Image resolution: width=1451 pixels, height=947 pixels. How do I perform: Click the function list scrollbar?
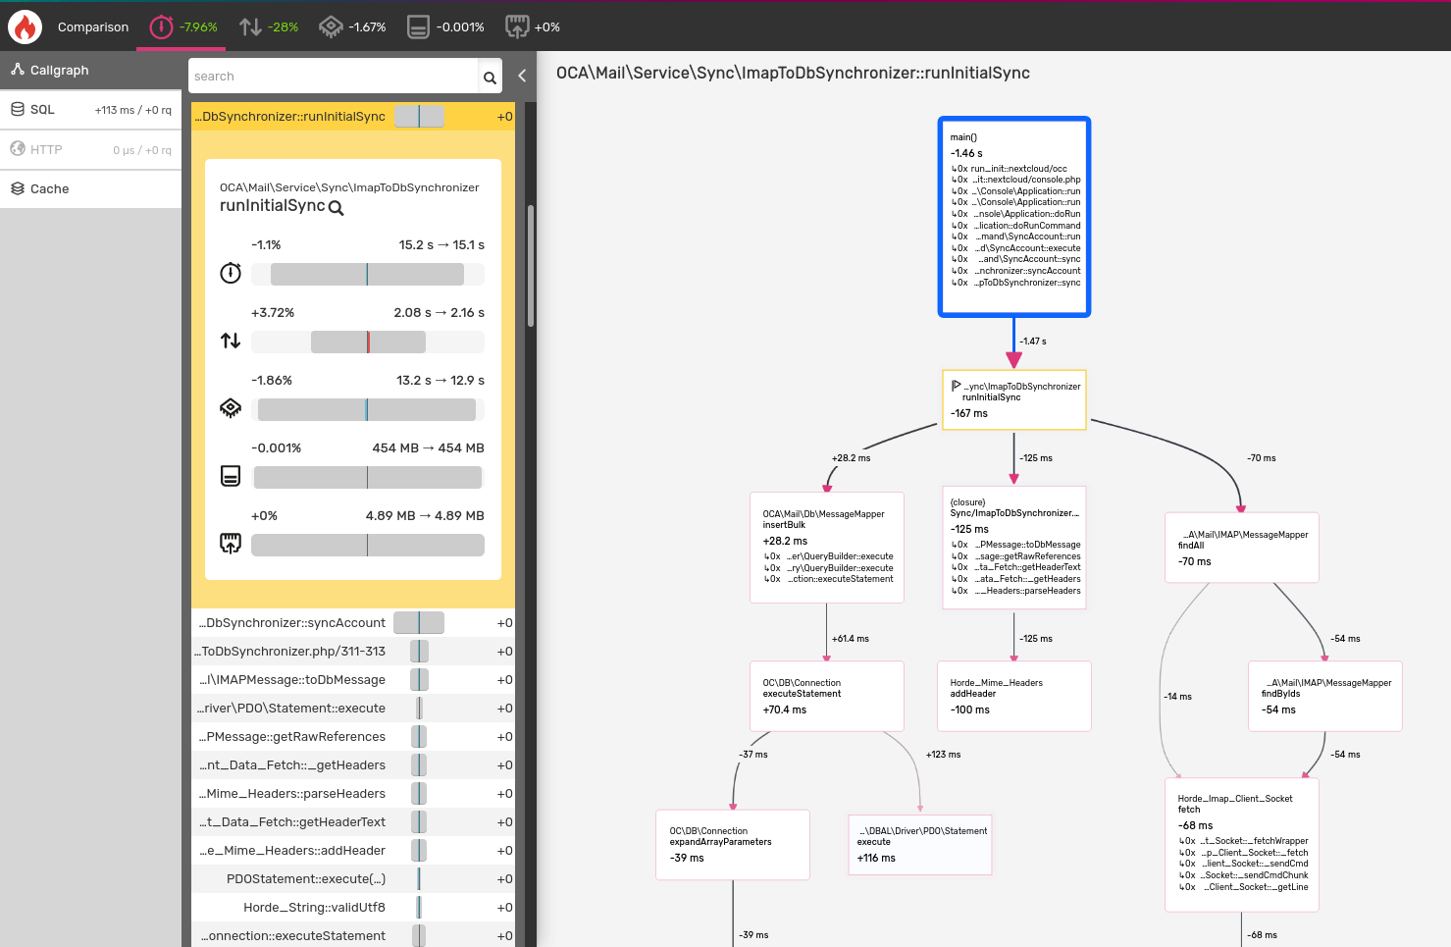click(531, 265)
